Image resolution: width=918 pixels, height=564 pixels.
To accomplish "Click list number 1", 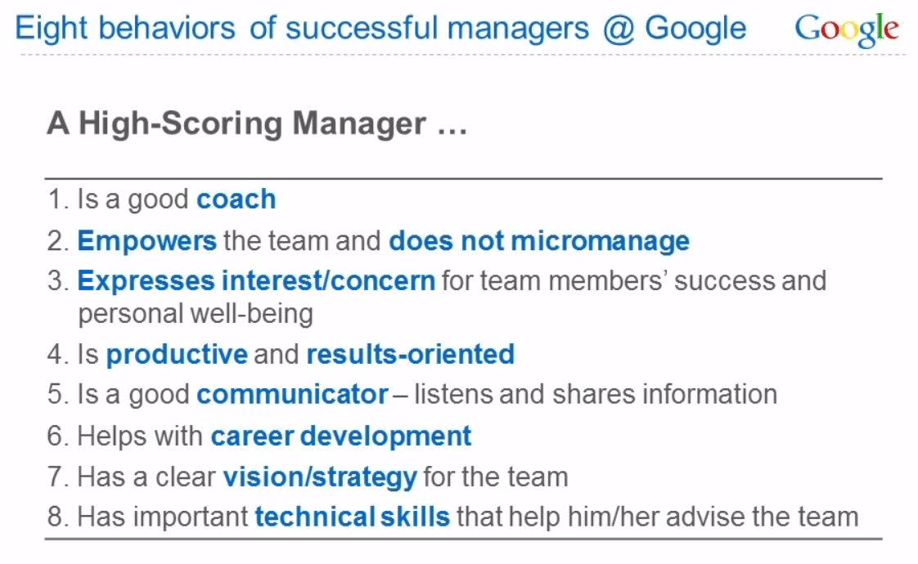I will [x=58, y=199].
